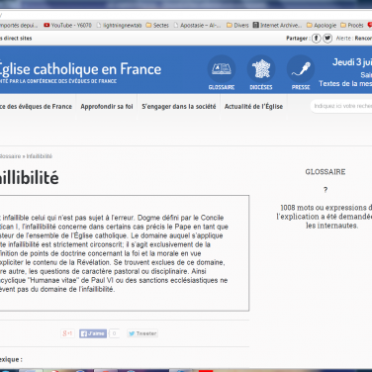
Task: Expand the Apologie bookmarks folder
Action: pyautogui.click(x=322, y=25)
